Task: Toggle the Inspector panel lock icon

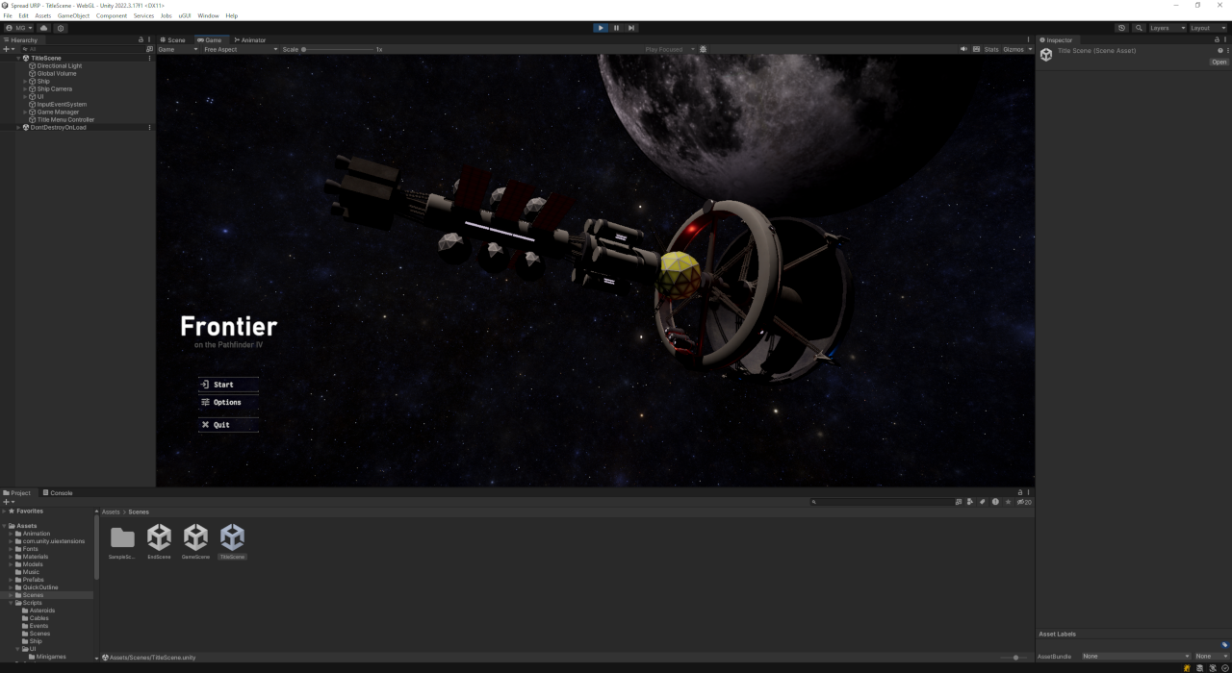Action: pyautogui.click(x=1217, y=39)
